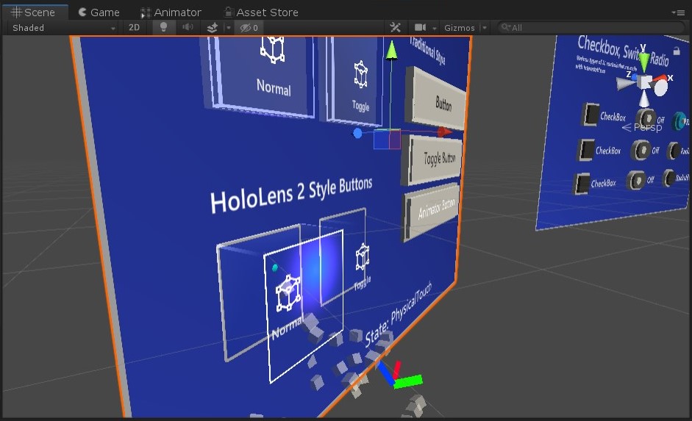Toggle hidden objects visibility showing 0

[x=249, y=28]
